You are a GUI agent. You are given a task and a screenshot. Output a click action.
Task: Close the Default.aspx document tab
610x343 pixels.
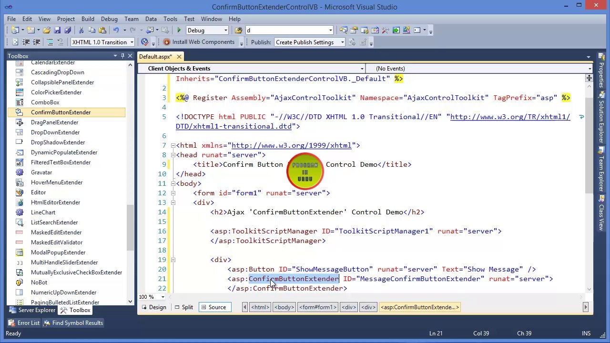[179, 57]
